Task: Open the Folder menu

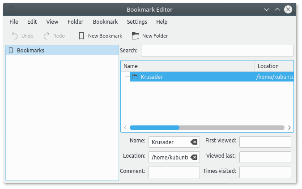Action: point(76,21)
